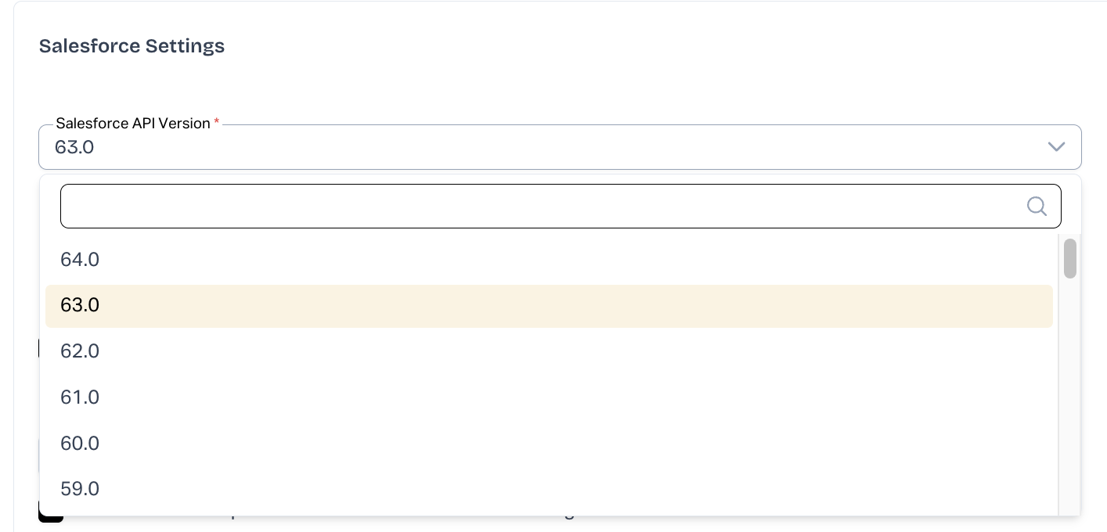The height and width of the screenshot is (532, 1107).
Task: Click the Salesforce API Version label
Action: tap(132, 124)
